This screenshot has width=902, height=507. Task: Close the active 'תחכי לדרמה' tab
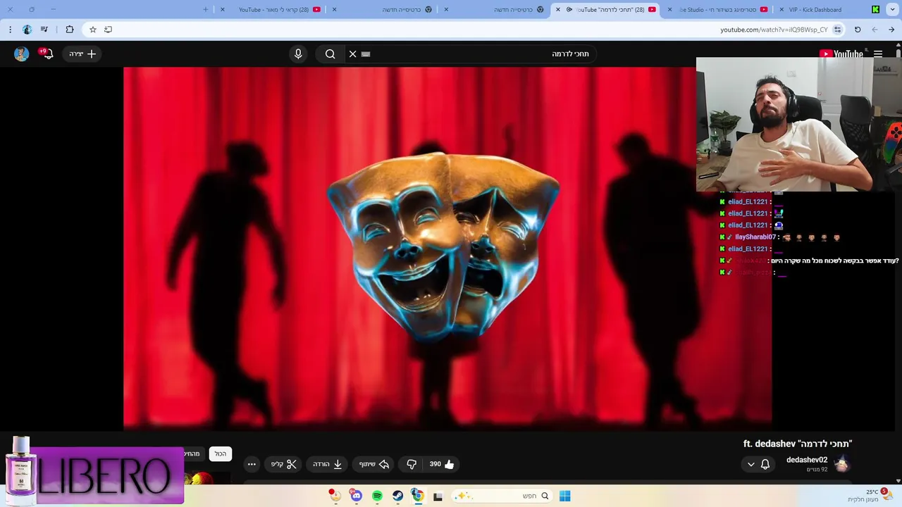[x=558, y=9]
